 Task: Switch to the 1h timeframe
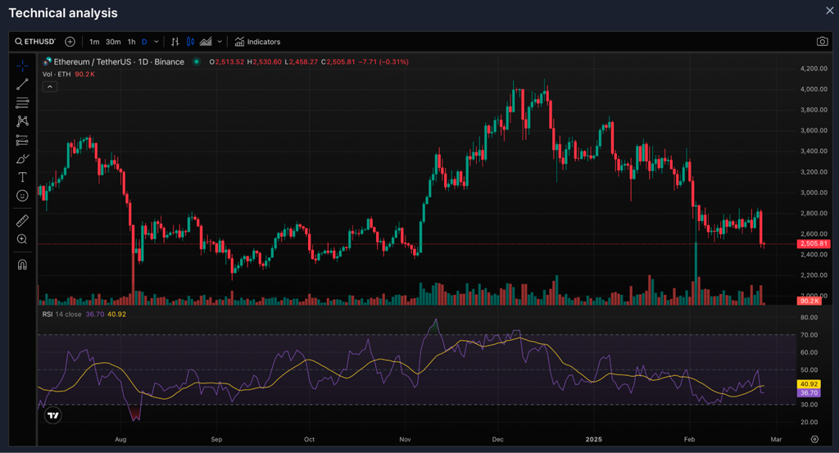[x=131, y=42]
